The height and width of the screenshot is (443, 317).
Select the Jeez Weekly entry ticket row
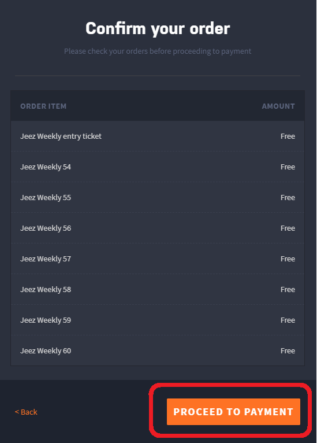tap(158, 136)
